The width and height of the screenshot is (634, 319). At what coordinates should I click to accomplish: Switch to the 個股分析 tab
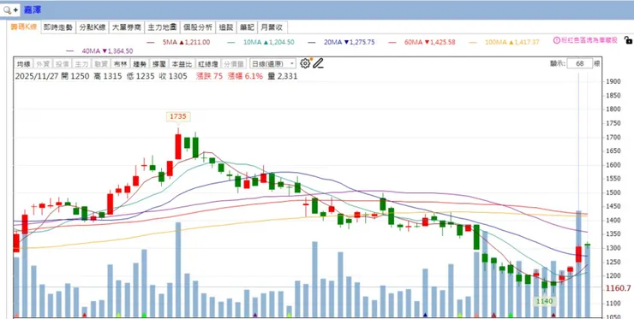(x=198, y=27)
